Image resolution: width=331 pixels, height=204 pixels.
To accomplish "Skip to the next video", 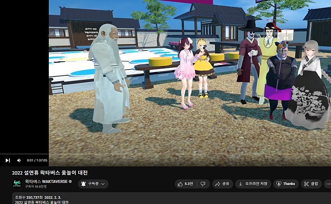I will (7, 160).
